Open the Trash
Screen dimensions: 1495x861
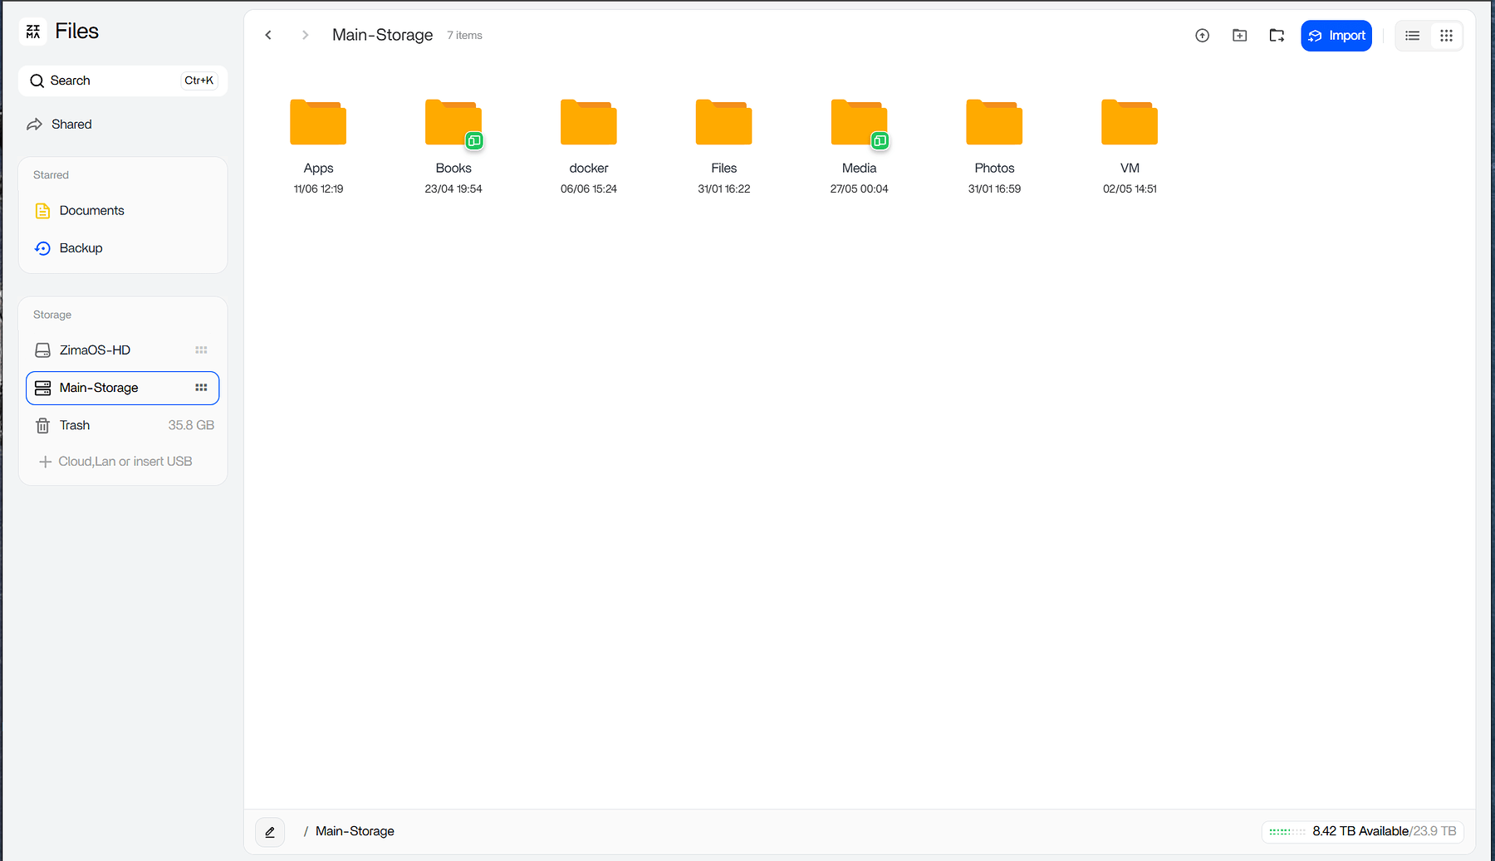(123, 425)
